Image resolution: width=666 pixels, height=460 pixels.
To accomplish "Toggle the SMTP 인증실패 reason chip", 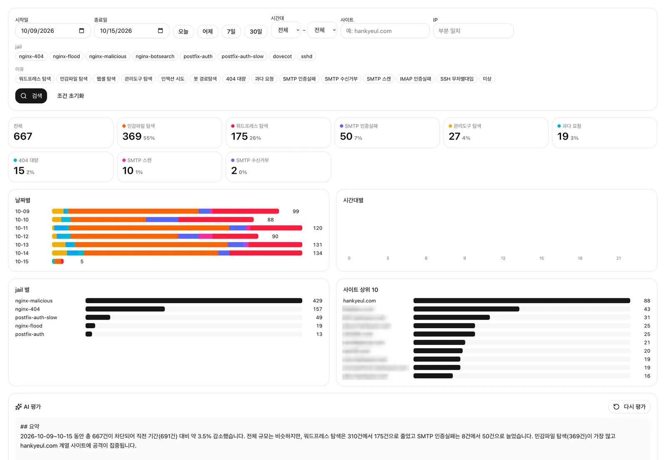I will [x=299, y=79].
